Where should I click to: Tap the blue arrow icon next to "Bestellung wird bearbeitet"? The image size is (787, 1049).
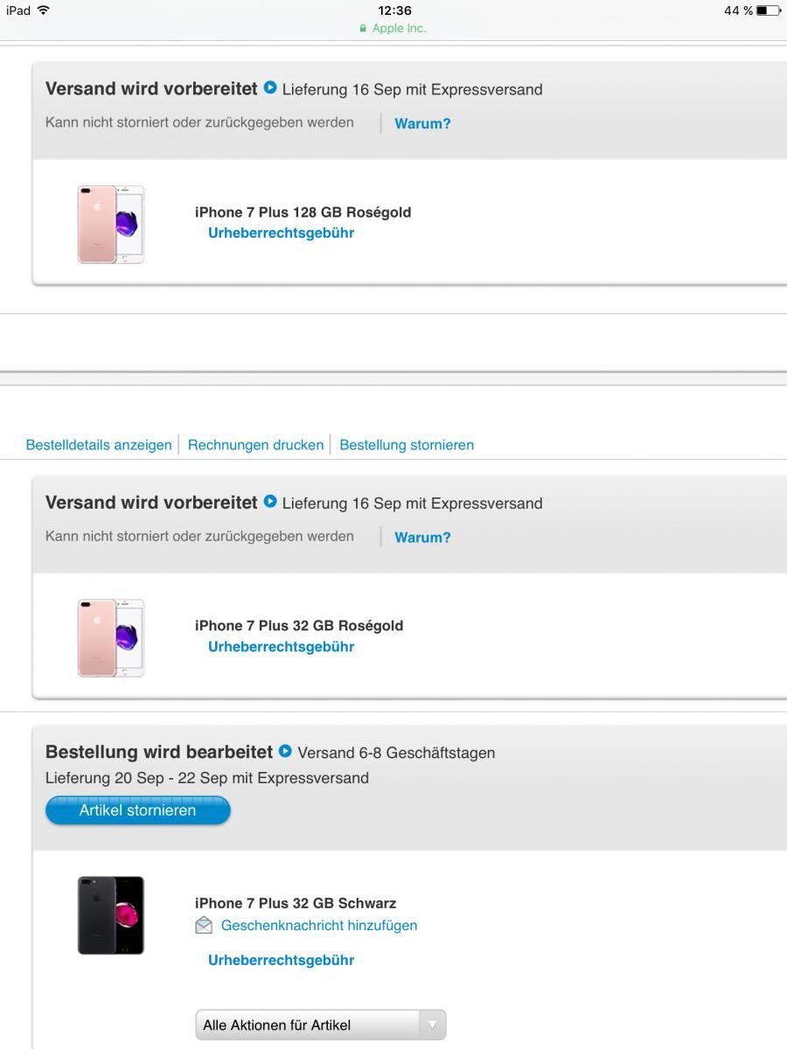point(285,751)
